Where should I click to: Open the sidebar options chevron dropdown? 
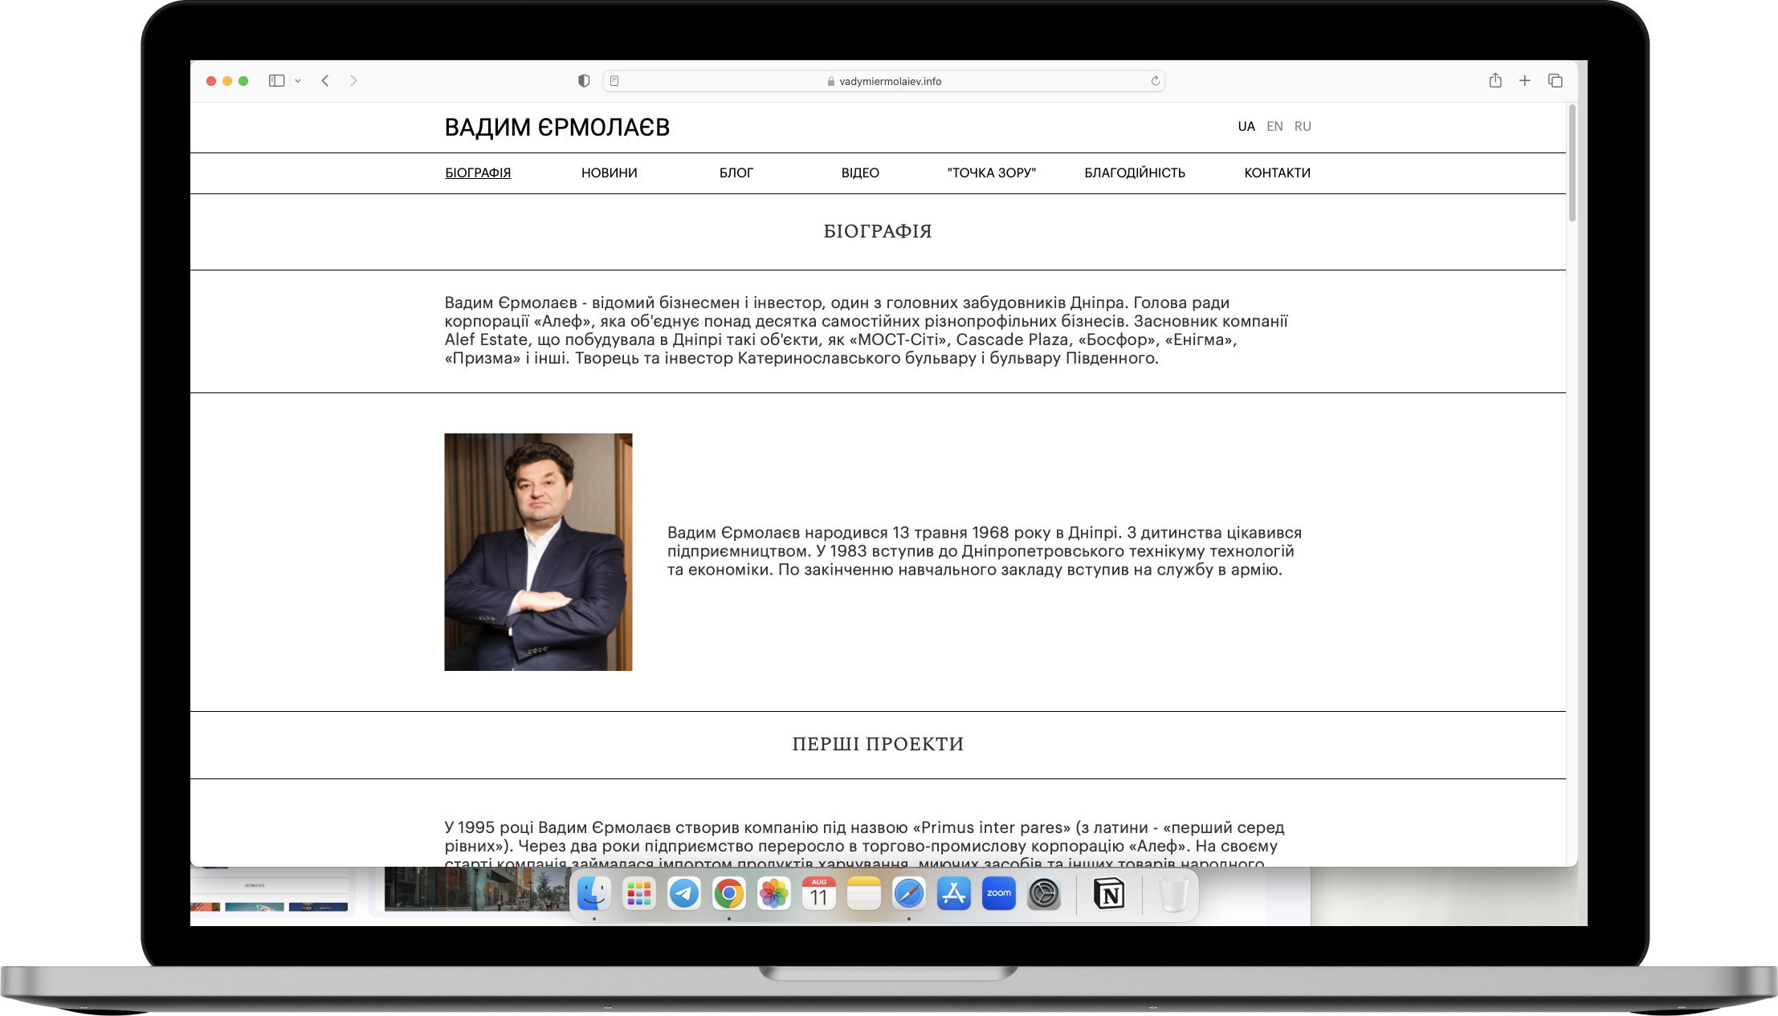point(298,80)
